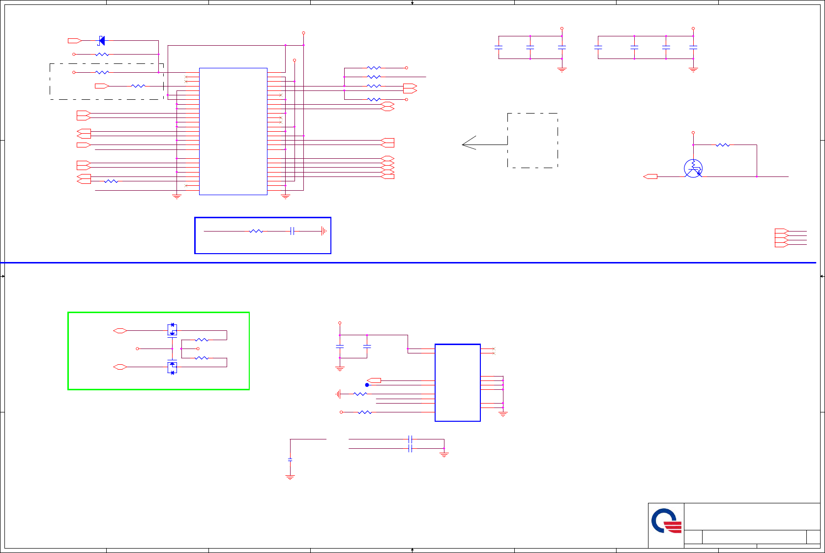Click the dashed box near the diode
The width and height of the screenshot is (825, 553).
[x=107, y=82]
